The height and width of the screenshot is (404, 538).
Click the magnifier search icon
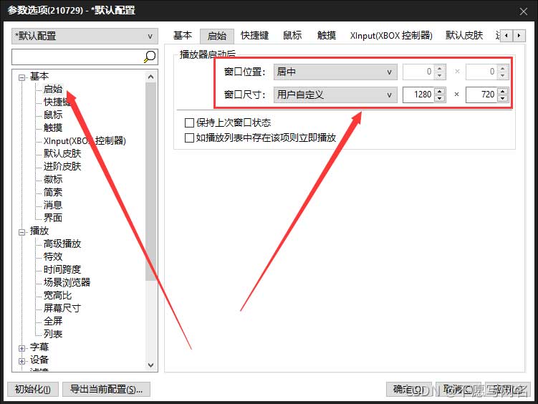tap(150, 57)
